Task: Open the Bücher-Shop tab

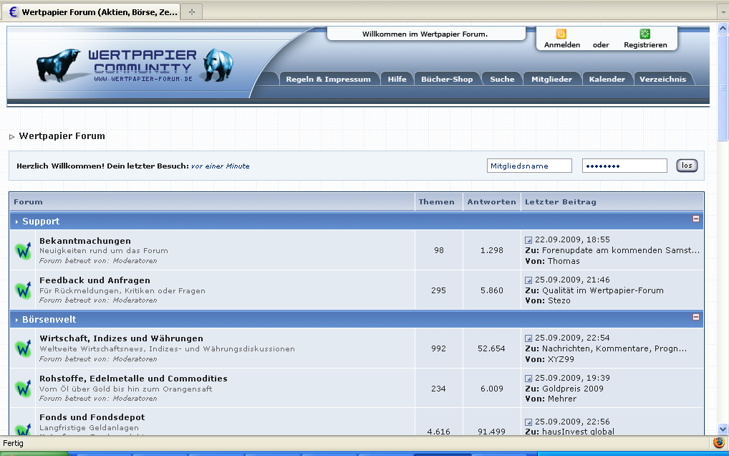Action: click(x=447, y=79)
